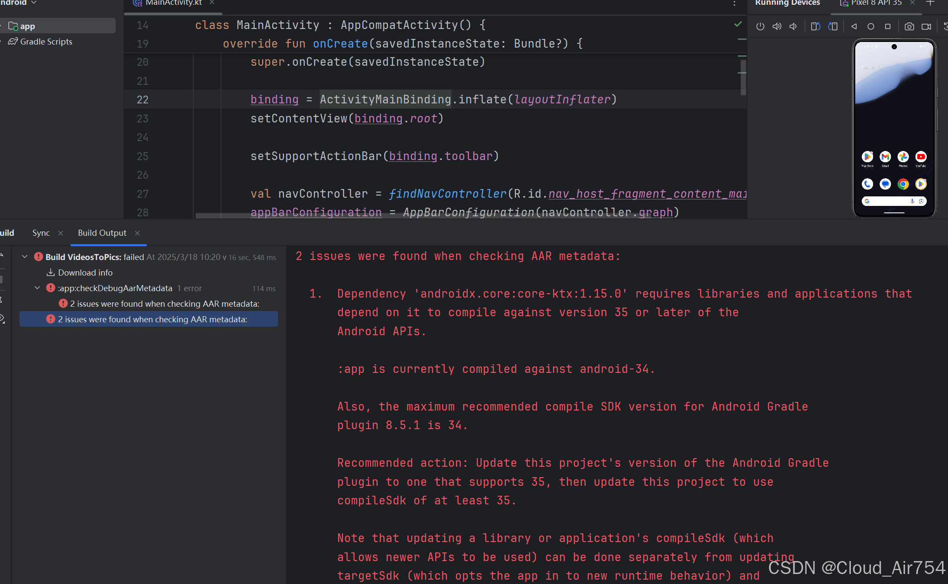Image resolution: width=948 pixels, height=584 pixels.
Task: Open the YouTube app on the emulator screen
Action: (x=921, y=157)
